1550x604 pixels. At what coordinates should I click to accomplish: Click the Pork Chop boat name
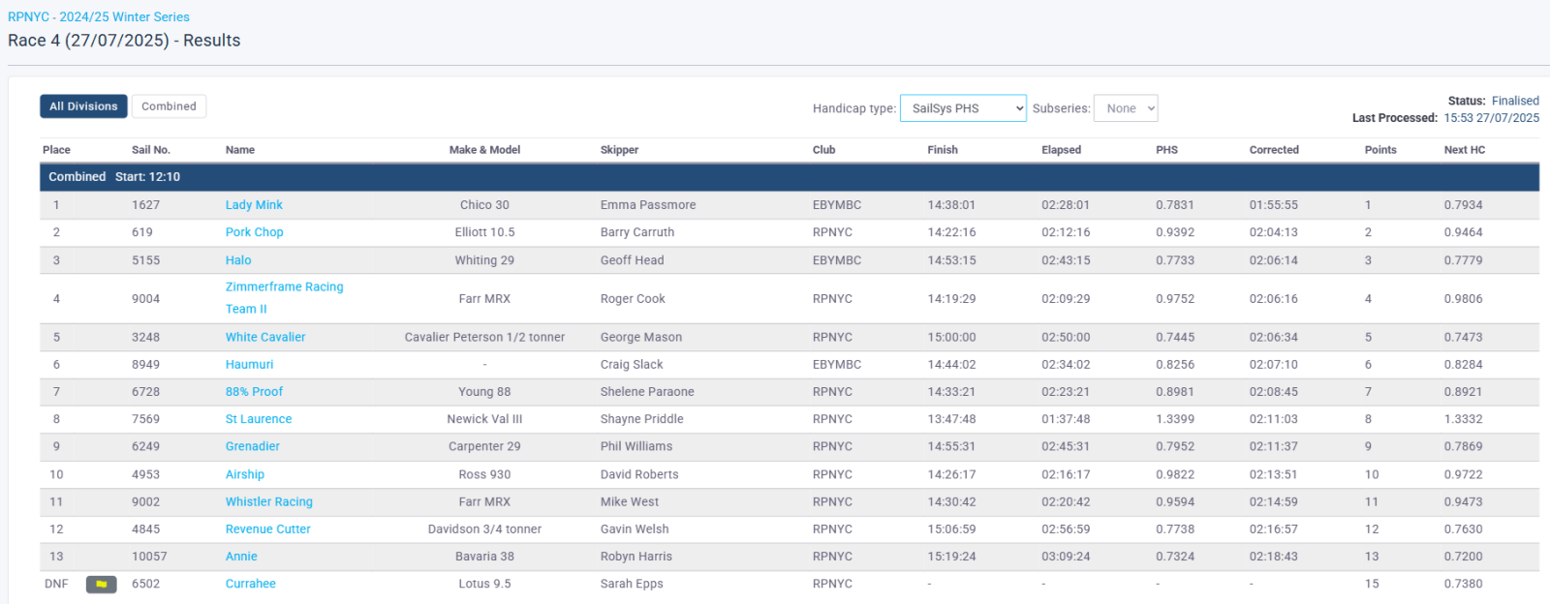[254, 232]
